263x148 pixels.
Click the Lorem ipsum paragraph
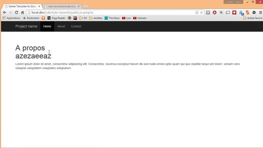127,66
